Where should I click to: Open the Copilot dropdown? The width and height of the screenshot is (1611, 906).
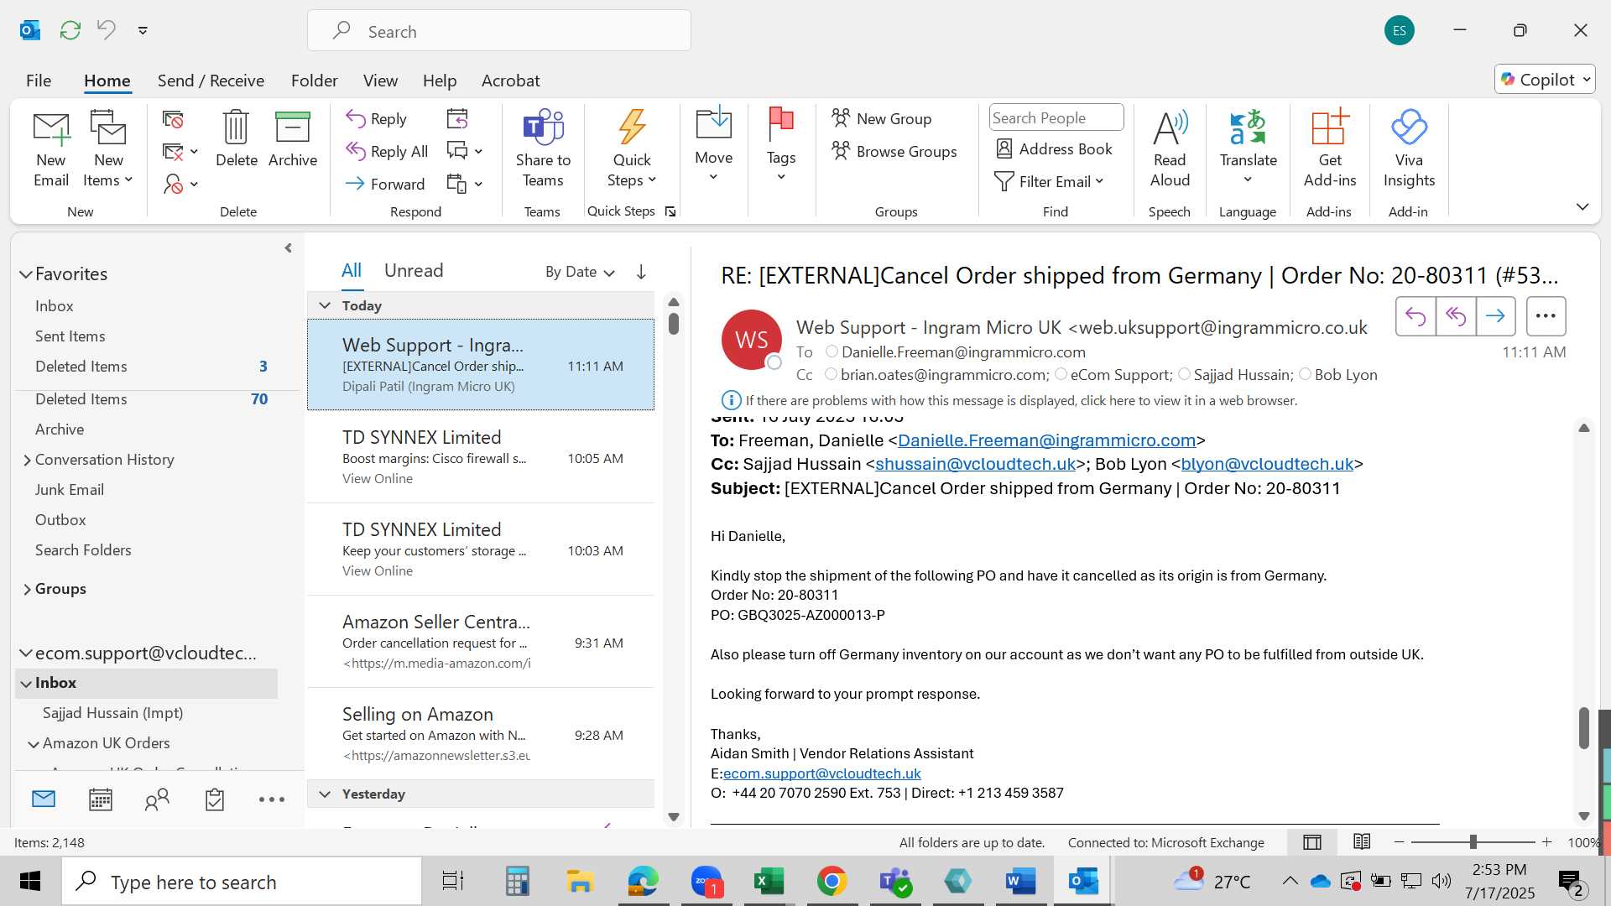click(1545, 79)
